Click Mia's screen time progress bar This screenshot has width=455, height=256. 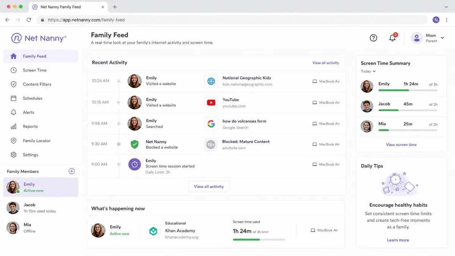click(408, 130)
